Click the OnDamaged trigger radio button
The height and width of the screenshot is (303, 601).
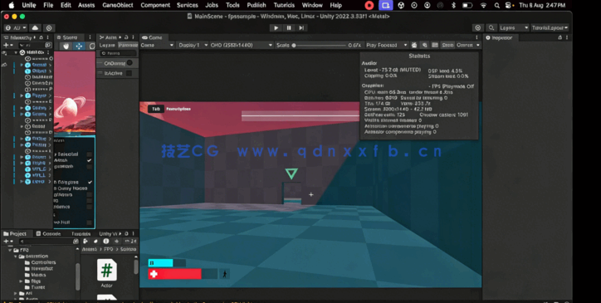[129, 63]
